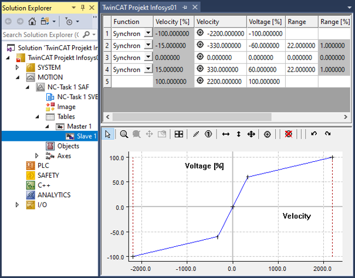Open Function dropdown in row 3

coord(148,56)
